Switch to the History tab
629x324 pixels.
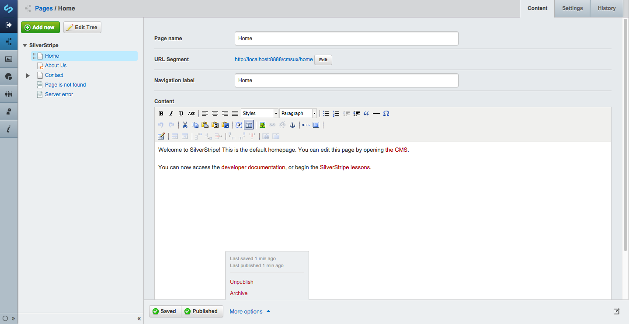coord(606,8)
